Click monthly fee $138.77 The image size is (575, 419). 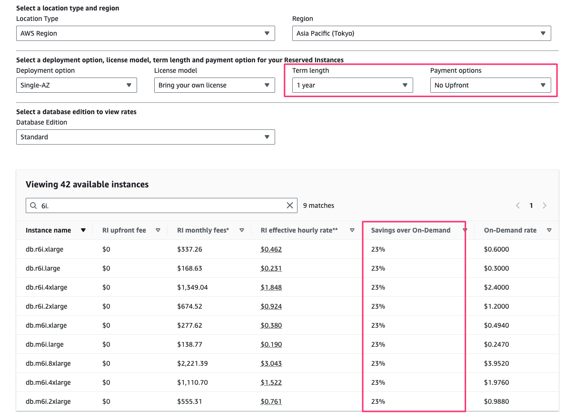click(189, 344)
